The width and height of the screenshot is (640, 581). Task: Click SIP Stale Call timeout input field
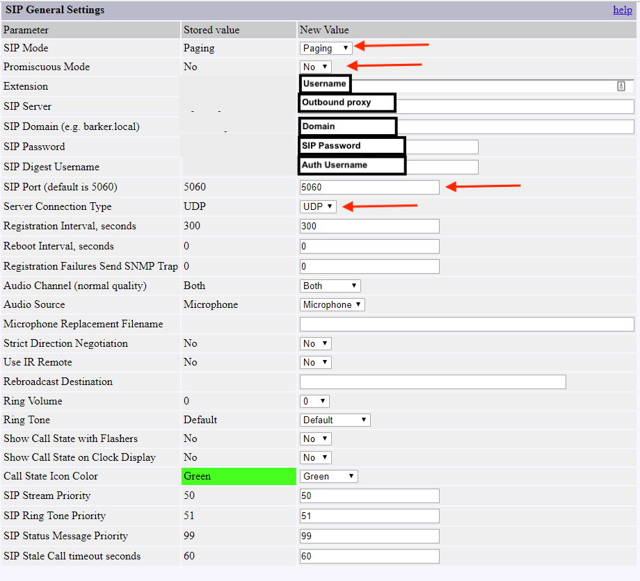click(x=369, y=556)
